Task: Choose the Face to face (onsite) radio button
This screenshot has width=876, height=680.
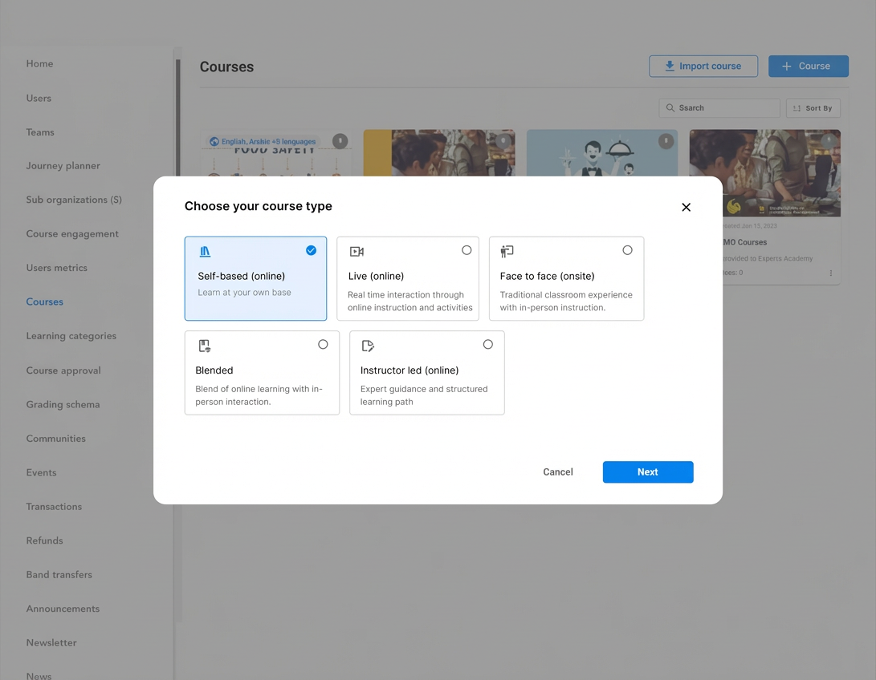Action: pyautogui.click(x=627, y=250)
